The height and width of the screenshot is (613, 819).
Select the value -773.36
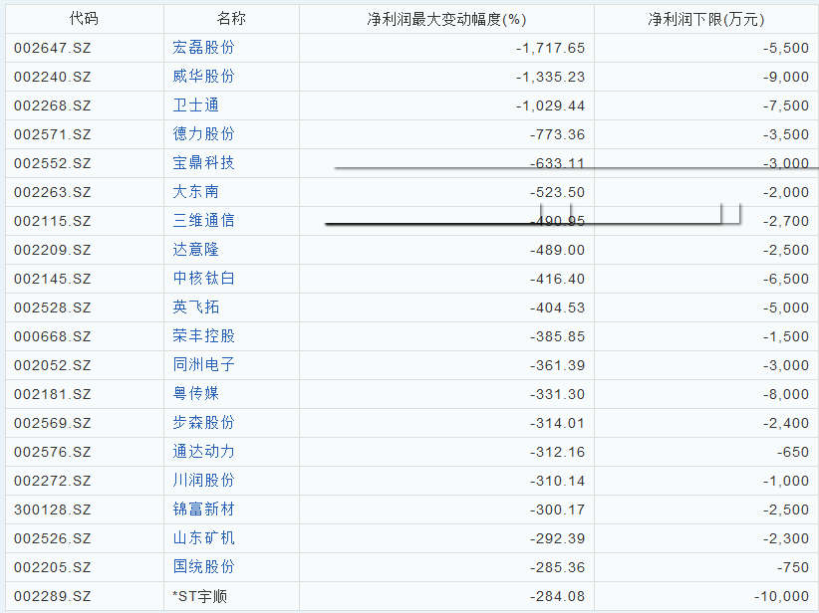[557, 134]
